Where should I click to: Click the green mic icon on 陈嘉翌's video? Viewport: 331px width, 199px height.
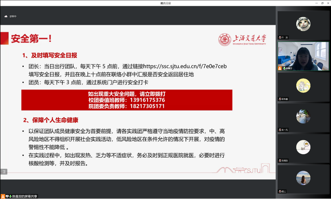click(x=284, y=68)
